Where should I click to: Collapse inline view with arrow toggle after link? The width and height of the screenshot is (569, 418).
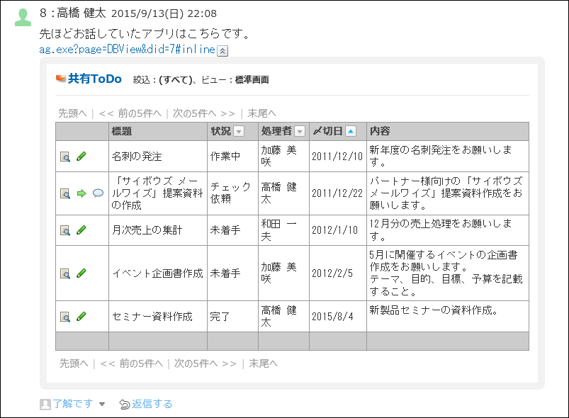222,50
